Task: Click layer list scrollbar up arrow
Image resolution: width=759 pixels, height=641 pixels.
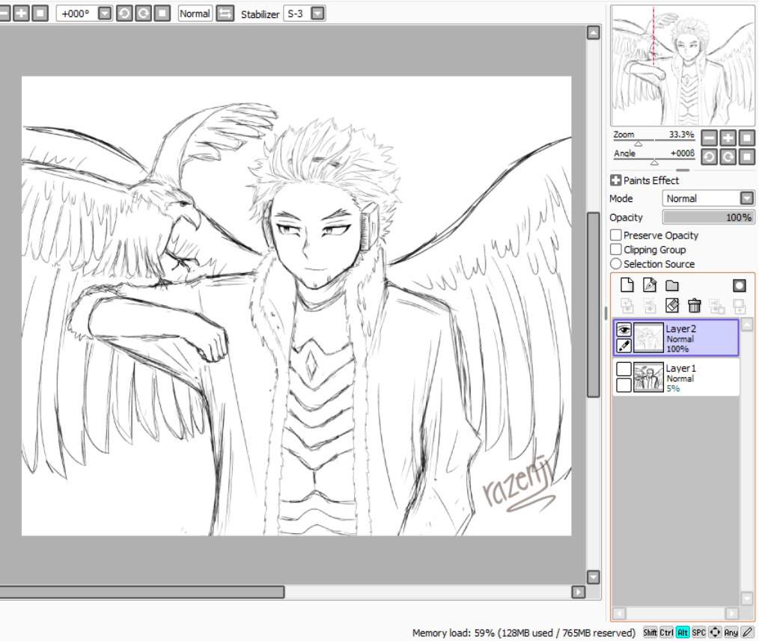Action: pyautogui.click(x=746, y=324)
